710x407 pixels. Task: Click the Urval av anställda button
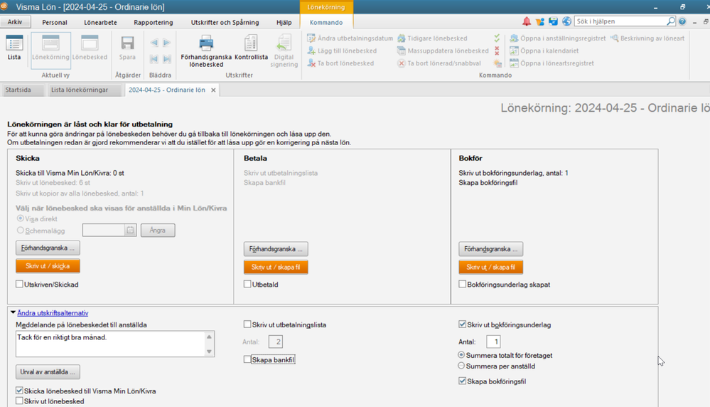[48, 372]
